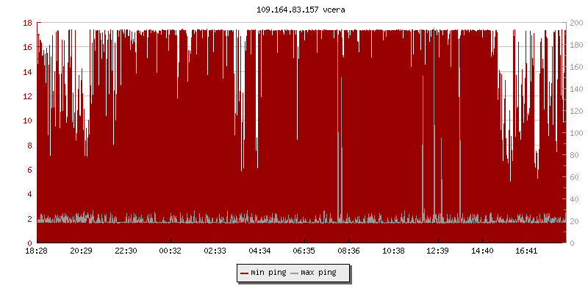Click the chart title 109.164.83.157 vcera
The height and width of the screenshot is (294, 588).
click(x=294, y=10)
